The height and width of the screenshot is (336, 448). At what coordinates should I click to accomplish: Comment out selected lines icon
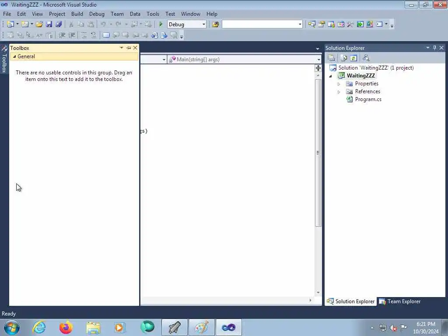pos(84,35)
